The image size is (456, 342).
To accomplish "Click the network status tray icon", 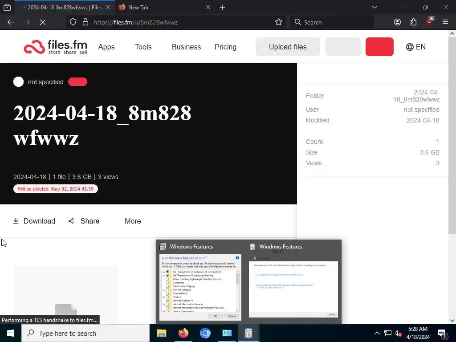I will pyautogui.click(x=388, y=333).
